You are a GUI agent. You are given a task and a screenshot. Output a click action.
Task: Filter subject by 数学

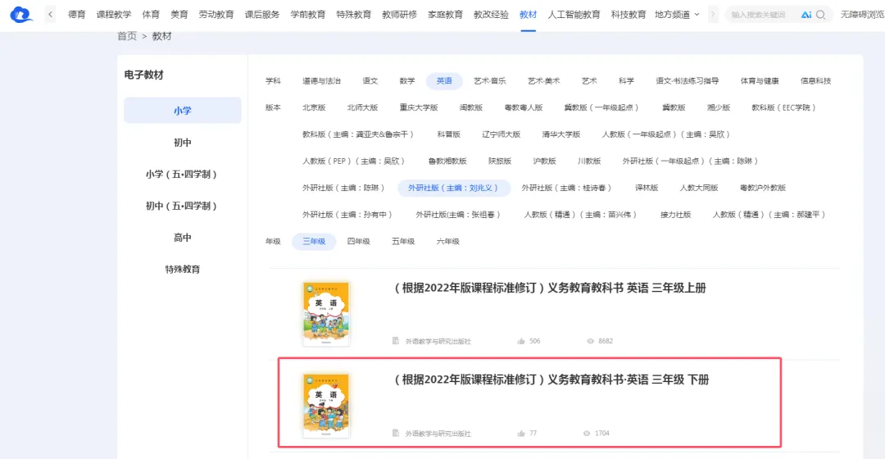407,80
